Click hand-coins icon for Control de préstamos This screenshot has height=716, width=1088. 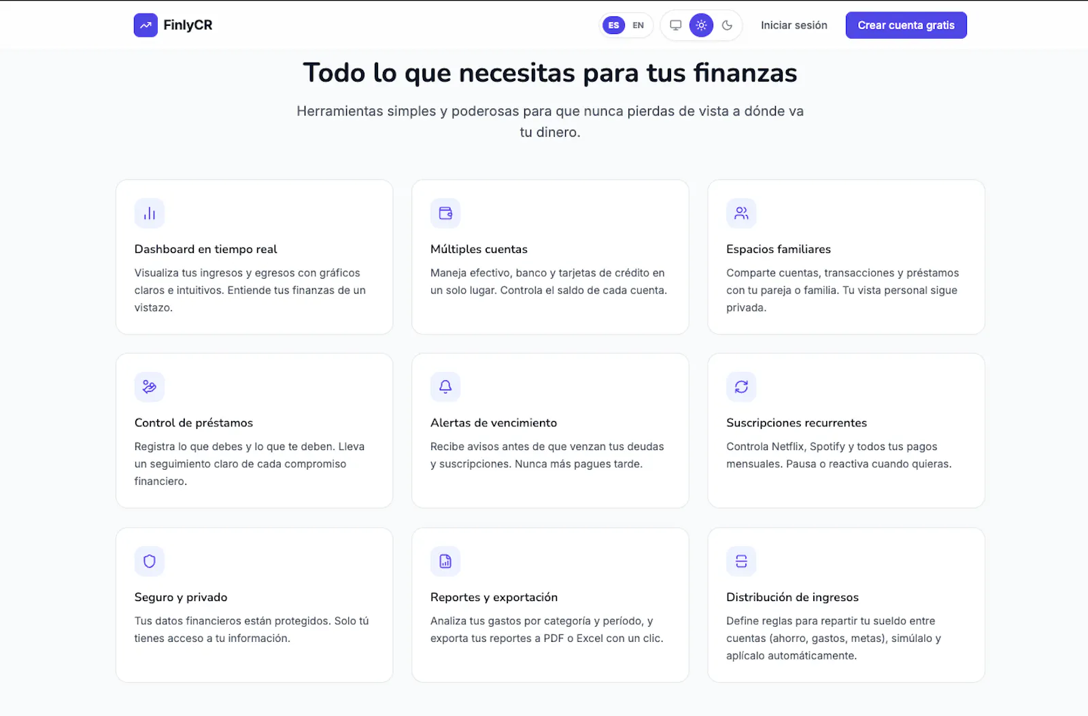point(150,387)
